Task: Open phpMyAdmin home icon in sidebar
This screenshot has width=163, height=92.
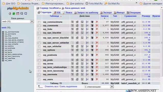Action: pos(10,14)
